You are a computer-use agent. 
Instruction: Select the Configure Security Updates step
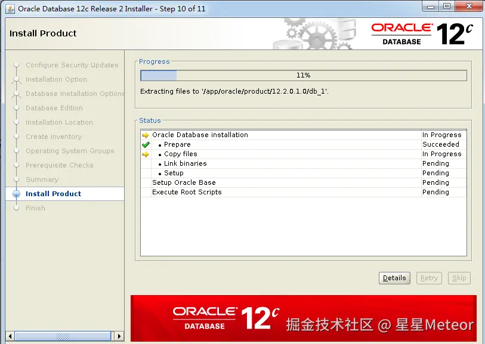pyautogui.click(x=72, y=65)
